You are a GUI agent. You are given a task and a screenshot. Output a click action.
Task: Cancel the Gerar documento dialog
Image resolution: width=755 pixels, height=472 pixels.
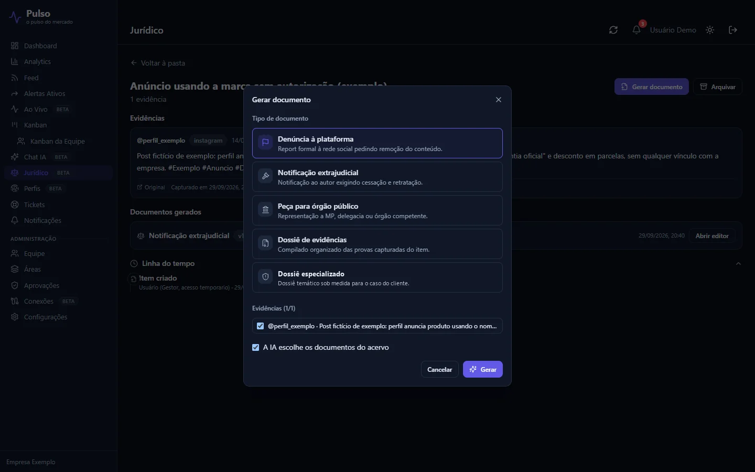click(x=439, y=369)
